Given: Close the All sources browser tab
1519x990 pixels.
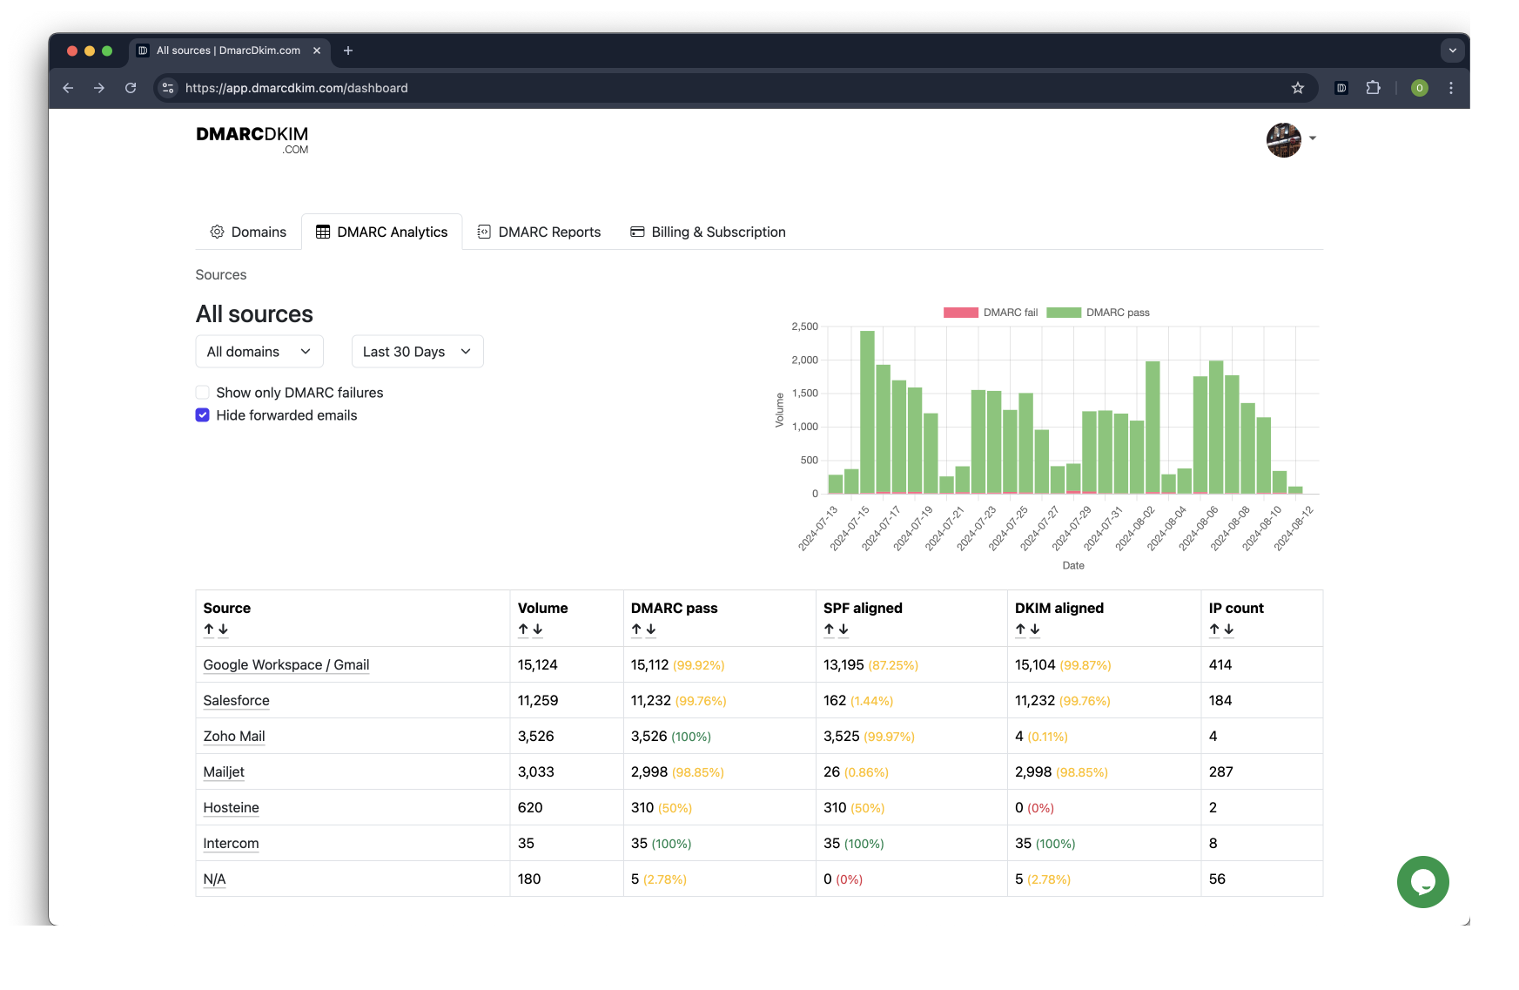Looking at the screenshot, I should (317, 51).
